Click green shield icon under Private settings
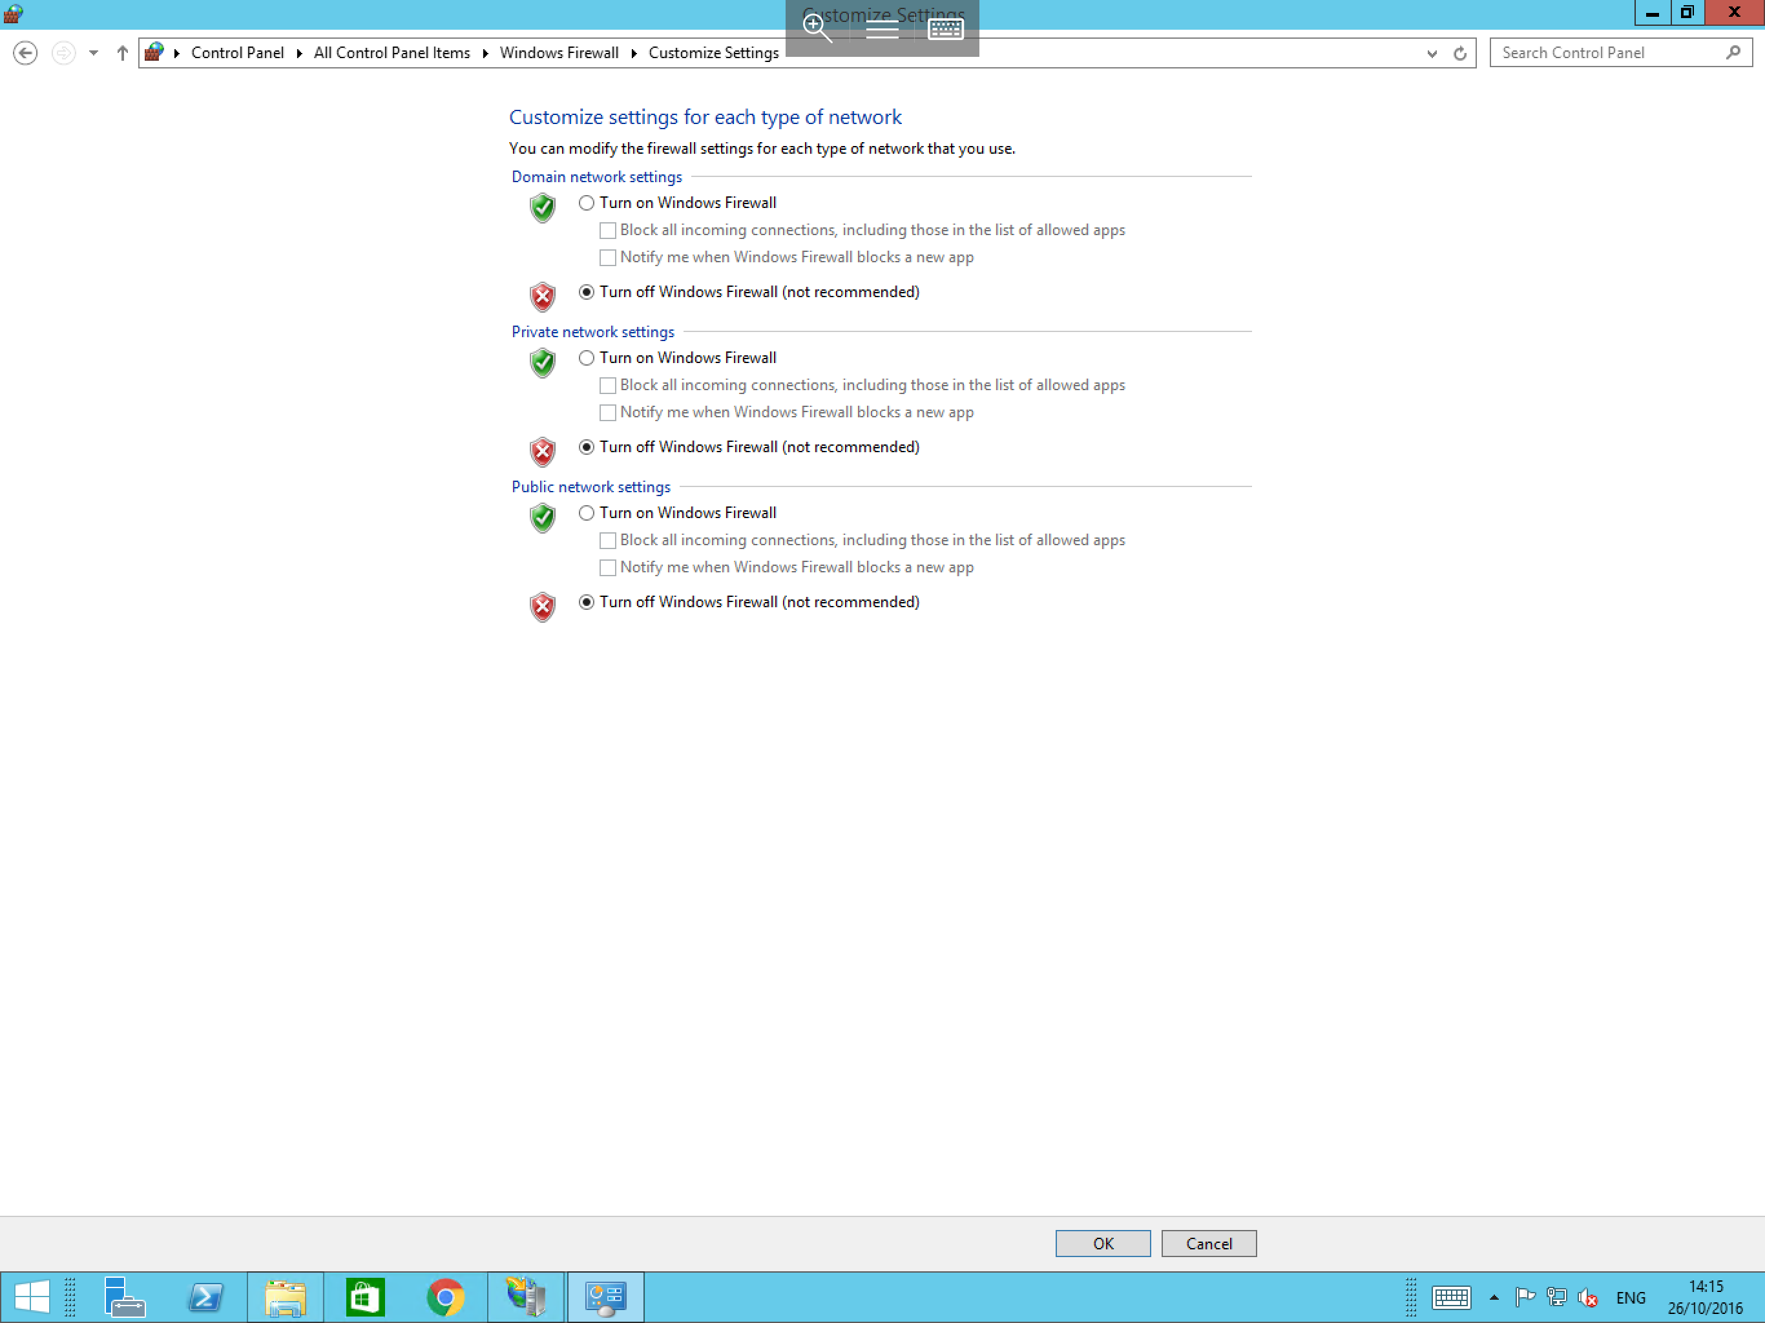The image size is (1765, 1323). [543, 363]
